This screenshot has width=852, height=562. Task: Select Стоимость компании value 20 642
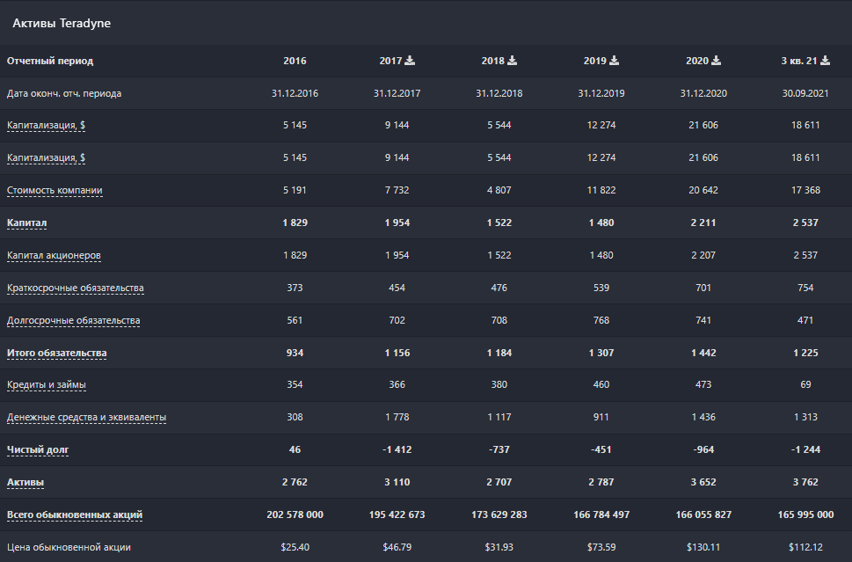click(x=703, y=190)
